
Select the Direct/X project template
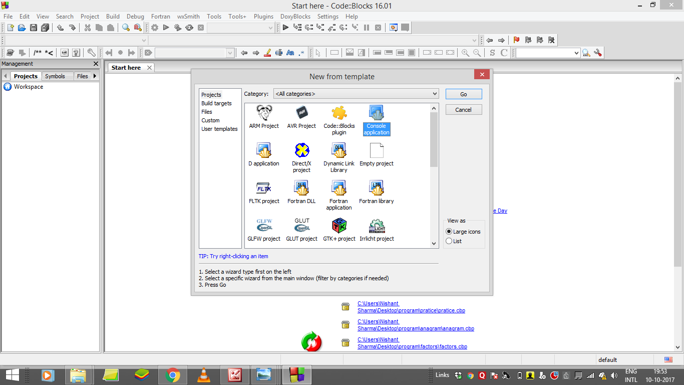301,158
